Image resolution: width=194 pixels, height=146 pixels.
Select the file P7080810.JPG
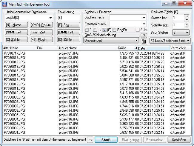pyautogui.click(x=14, y=93)
